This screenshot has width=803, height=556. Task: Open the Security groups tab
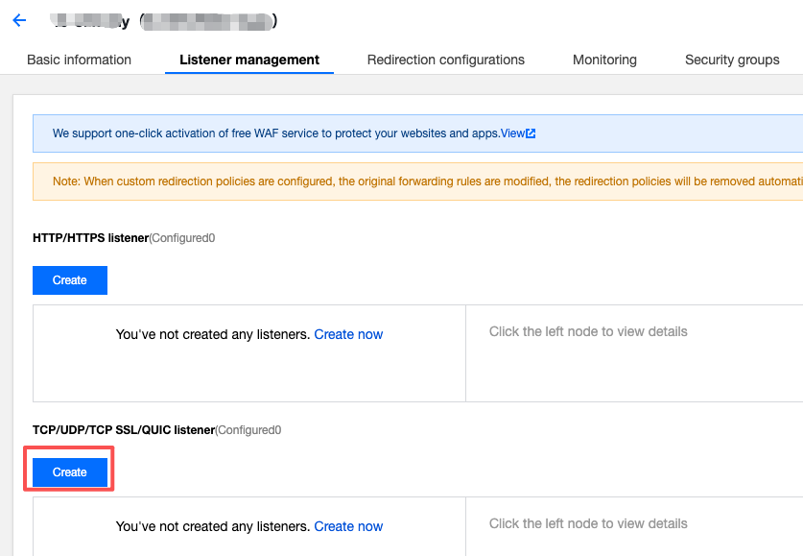point(732,60)
